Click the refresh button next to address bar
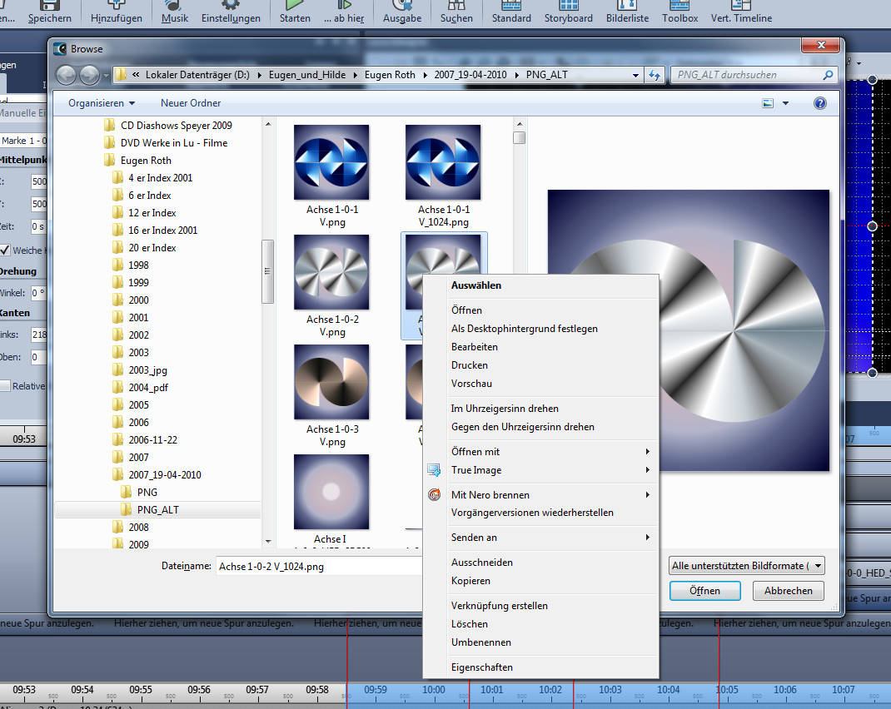Screen dimensions: 891x709 click(655, 75)
